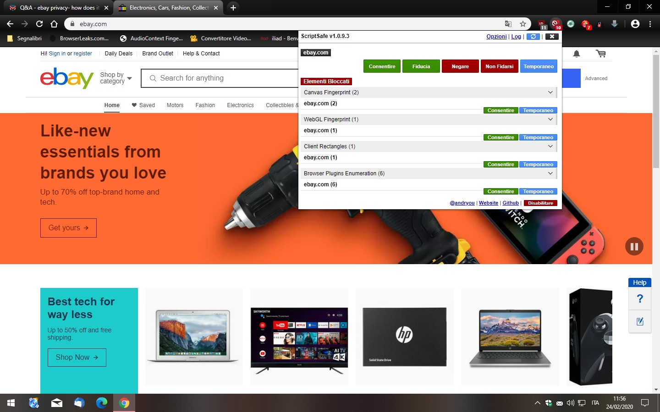Reload the page
Screen dimensions: 660x412
[x=39, y=24]
